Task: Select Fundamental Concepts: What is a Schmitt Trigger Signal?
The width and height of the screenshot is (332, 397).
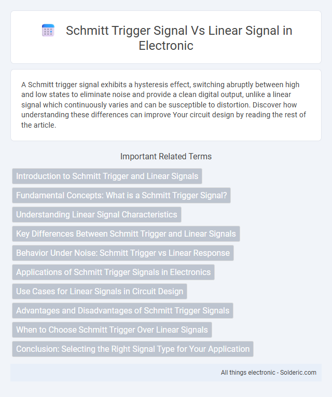Action: 121,196
